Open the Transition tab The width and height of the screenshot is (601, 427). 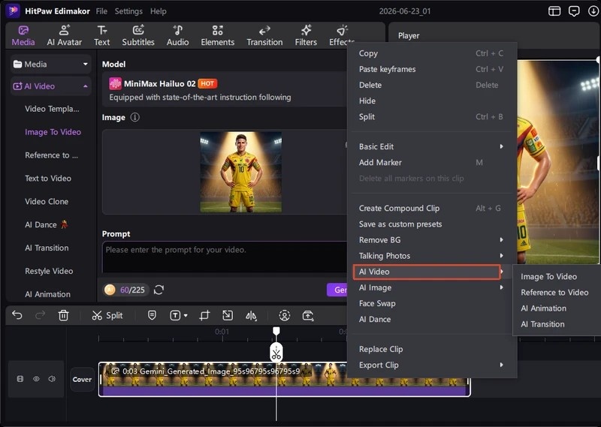pos(264,35)
